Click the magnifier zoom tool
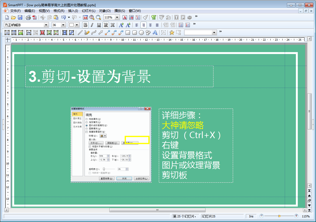The width and height of the screenshot is (316, 222). [x=98, y=17]
